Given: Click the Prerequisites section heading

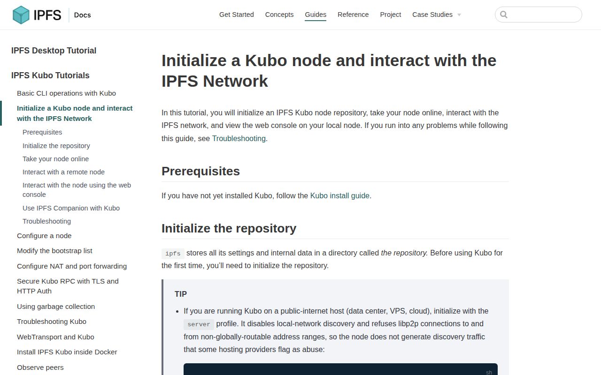Looking at the screenshot, I should [200, 171].
